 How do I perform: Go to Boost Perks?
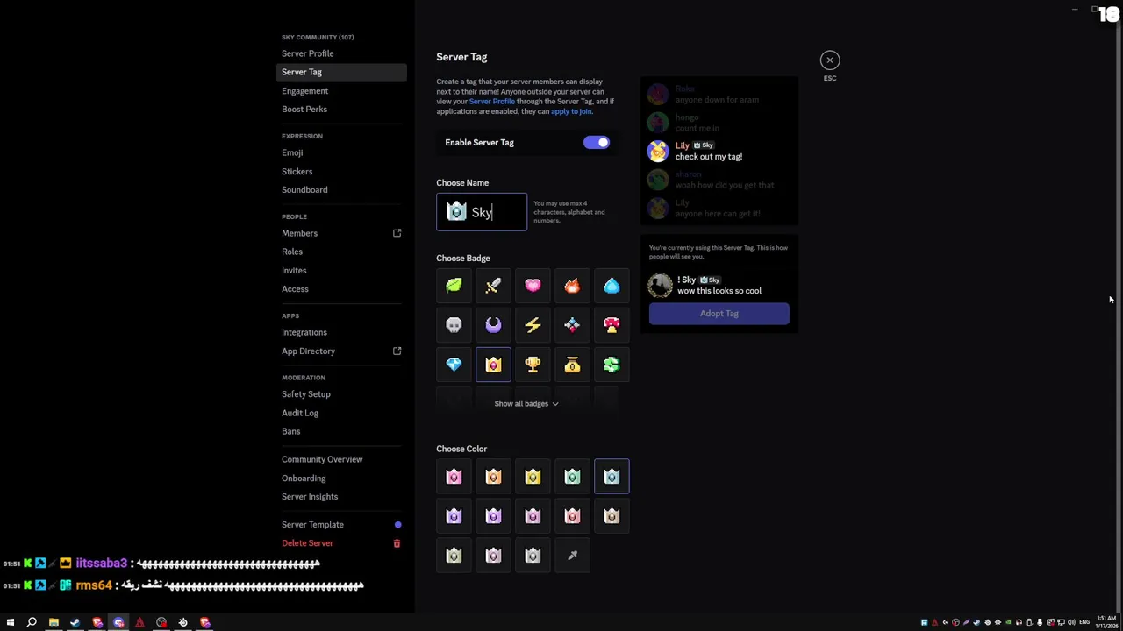341,110
